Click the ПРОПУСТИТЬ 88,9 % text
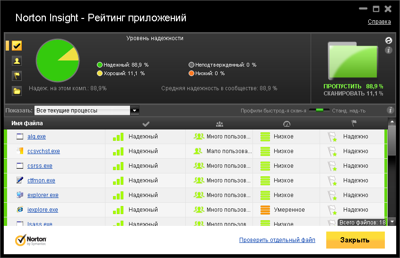Viewport: 400px width, 258px height. point(353,86)
